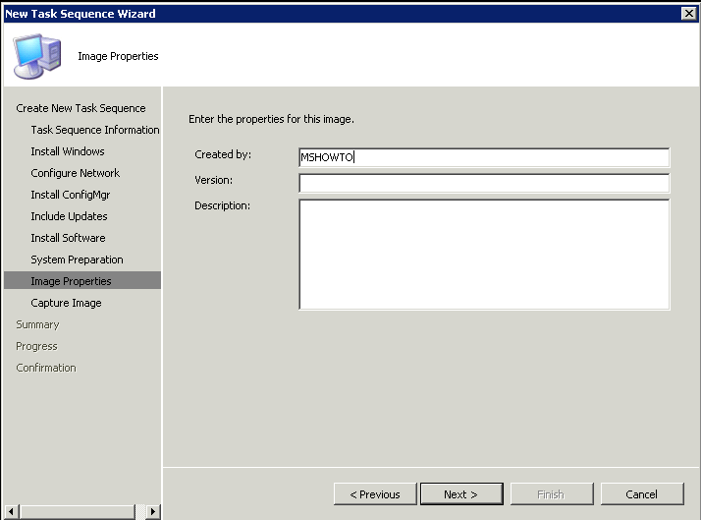Image resolution: width=701 pixels, height=520 pixels.
Task: Select highlighted Image Properties step
Action: coord(82,280)
